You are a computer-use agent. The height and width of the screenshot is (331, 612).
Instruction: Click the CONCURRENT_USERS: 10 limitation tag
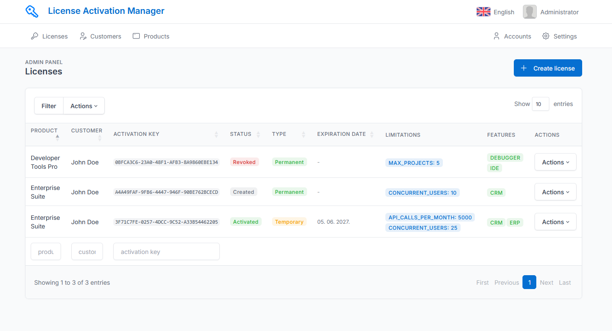click(x=423, y=193)
